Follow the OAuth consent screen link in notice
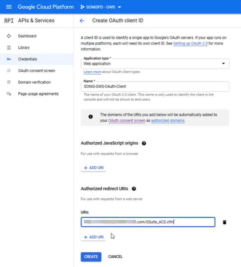This screenshot has width=241, height=267. (x=127, y=120)
